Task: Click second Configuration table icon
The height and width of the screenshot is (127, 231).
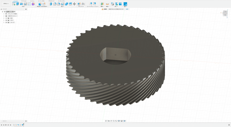Action: 94,4
